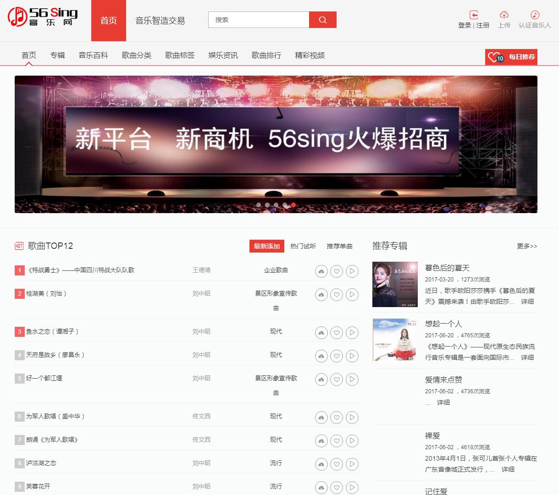559x495 pixels.
Task: Select the 首页 top red tab
Action: click(x=109, y=21)
